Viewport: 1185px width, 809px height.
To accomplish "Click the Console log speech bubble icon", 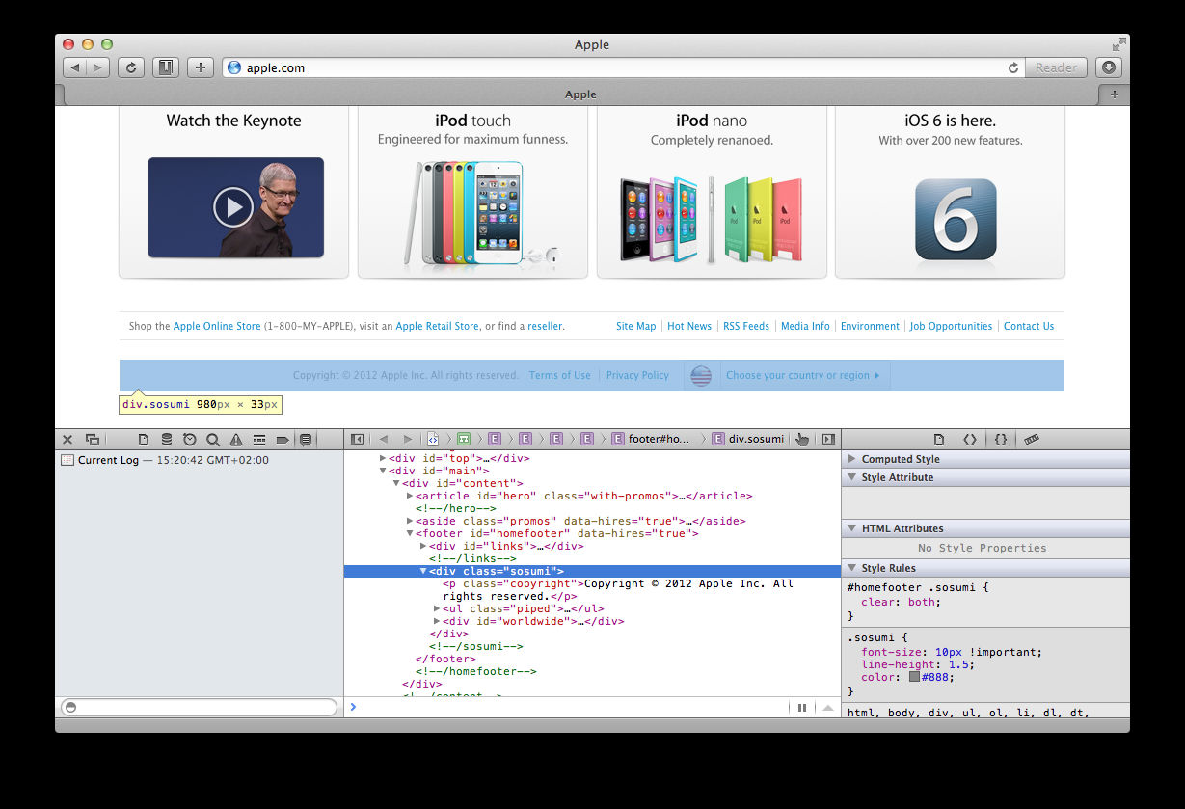I will coord(306,440).
